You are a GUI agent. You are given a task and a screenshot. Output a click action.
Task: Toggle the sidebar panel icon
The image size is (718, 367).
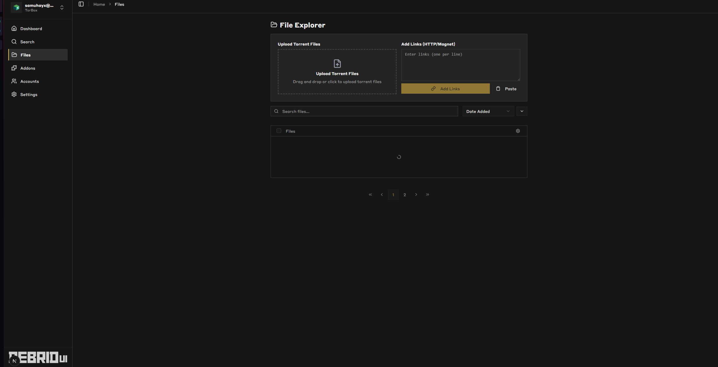(x=81, y=4)
